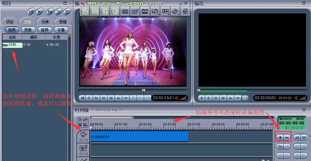Mute the output preview speaker
The image size is (311, 161).
click(296, 98)
